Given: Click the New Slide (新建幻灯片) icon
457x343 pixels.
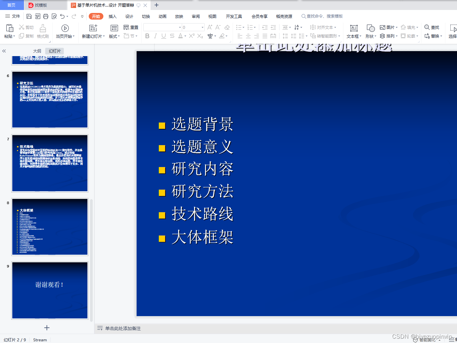Looking at the screenshot, I should (93, 28).
